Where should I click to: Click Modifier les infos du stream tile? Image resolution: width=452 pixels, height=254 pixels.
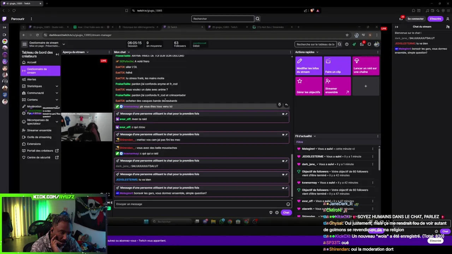point(309,66)
